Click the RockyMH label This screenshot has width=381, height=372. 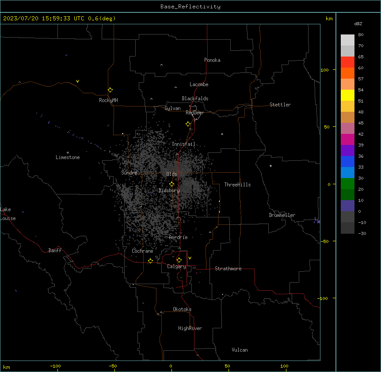coord(108,100)
